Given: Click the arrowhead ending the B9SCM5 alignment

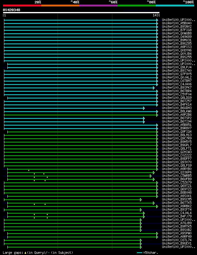Looking at the screenshot, I should tap(141, 200).
